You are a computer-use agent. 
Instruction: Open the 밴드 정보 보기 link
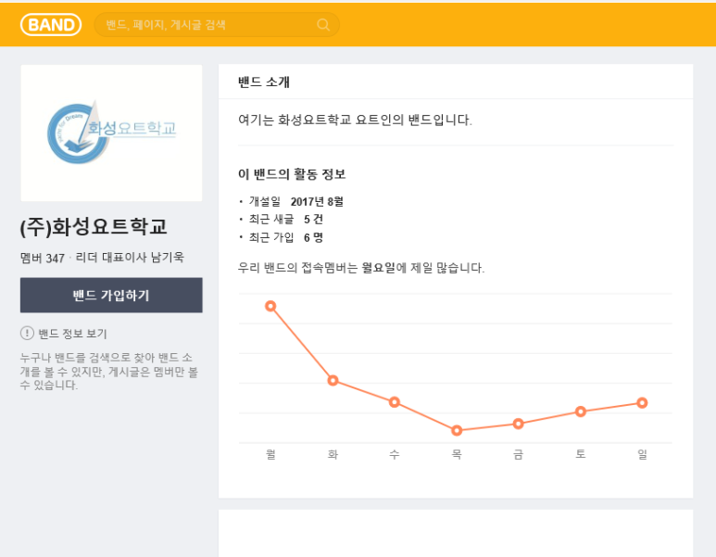[x=72, y=334]
